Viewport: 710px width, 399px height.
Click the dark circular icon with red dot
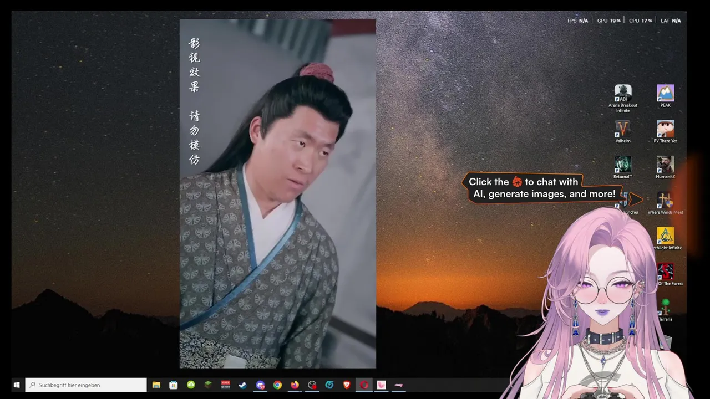coord(312,385)
